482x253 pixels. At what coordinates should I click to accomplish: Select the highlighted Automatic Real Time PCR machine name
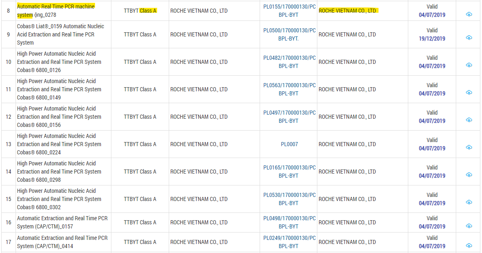click(x=56, y=7)
